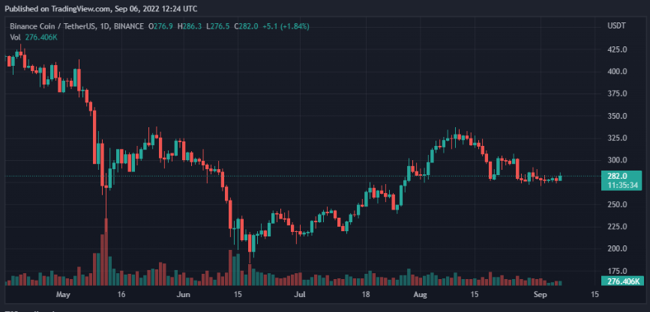The image size is (650, 312).
Task: Click the 225.0 price axis label
Action: point(617,227)
